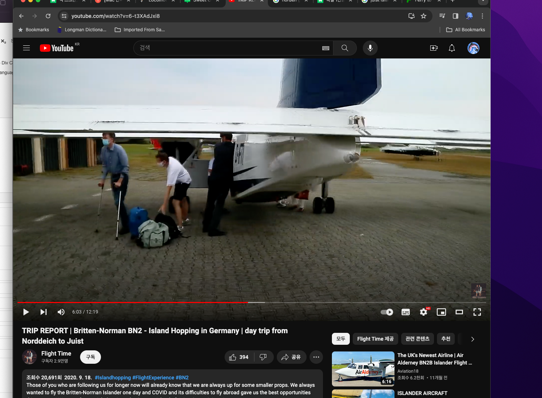Share the video with 공유 button
This screenshot has width=542, height=398.
click(291, 357)
